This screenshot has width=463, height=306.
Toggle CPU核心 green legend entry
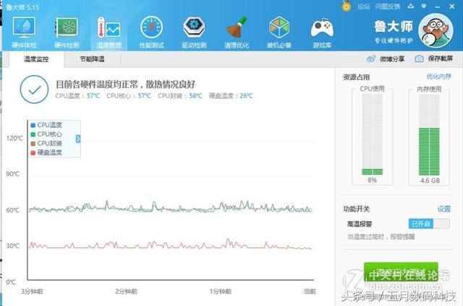[x=46, y=134]
